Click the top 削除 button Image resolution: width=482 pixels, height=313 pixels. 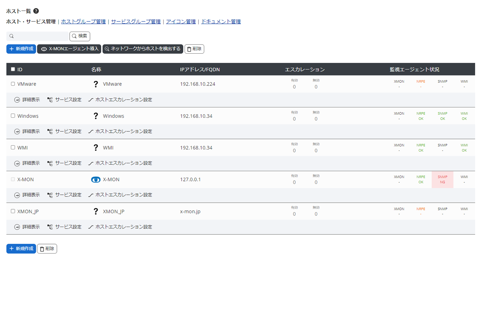point(194,49)
